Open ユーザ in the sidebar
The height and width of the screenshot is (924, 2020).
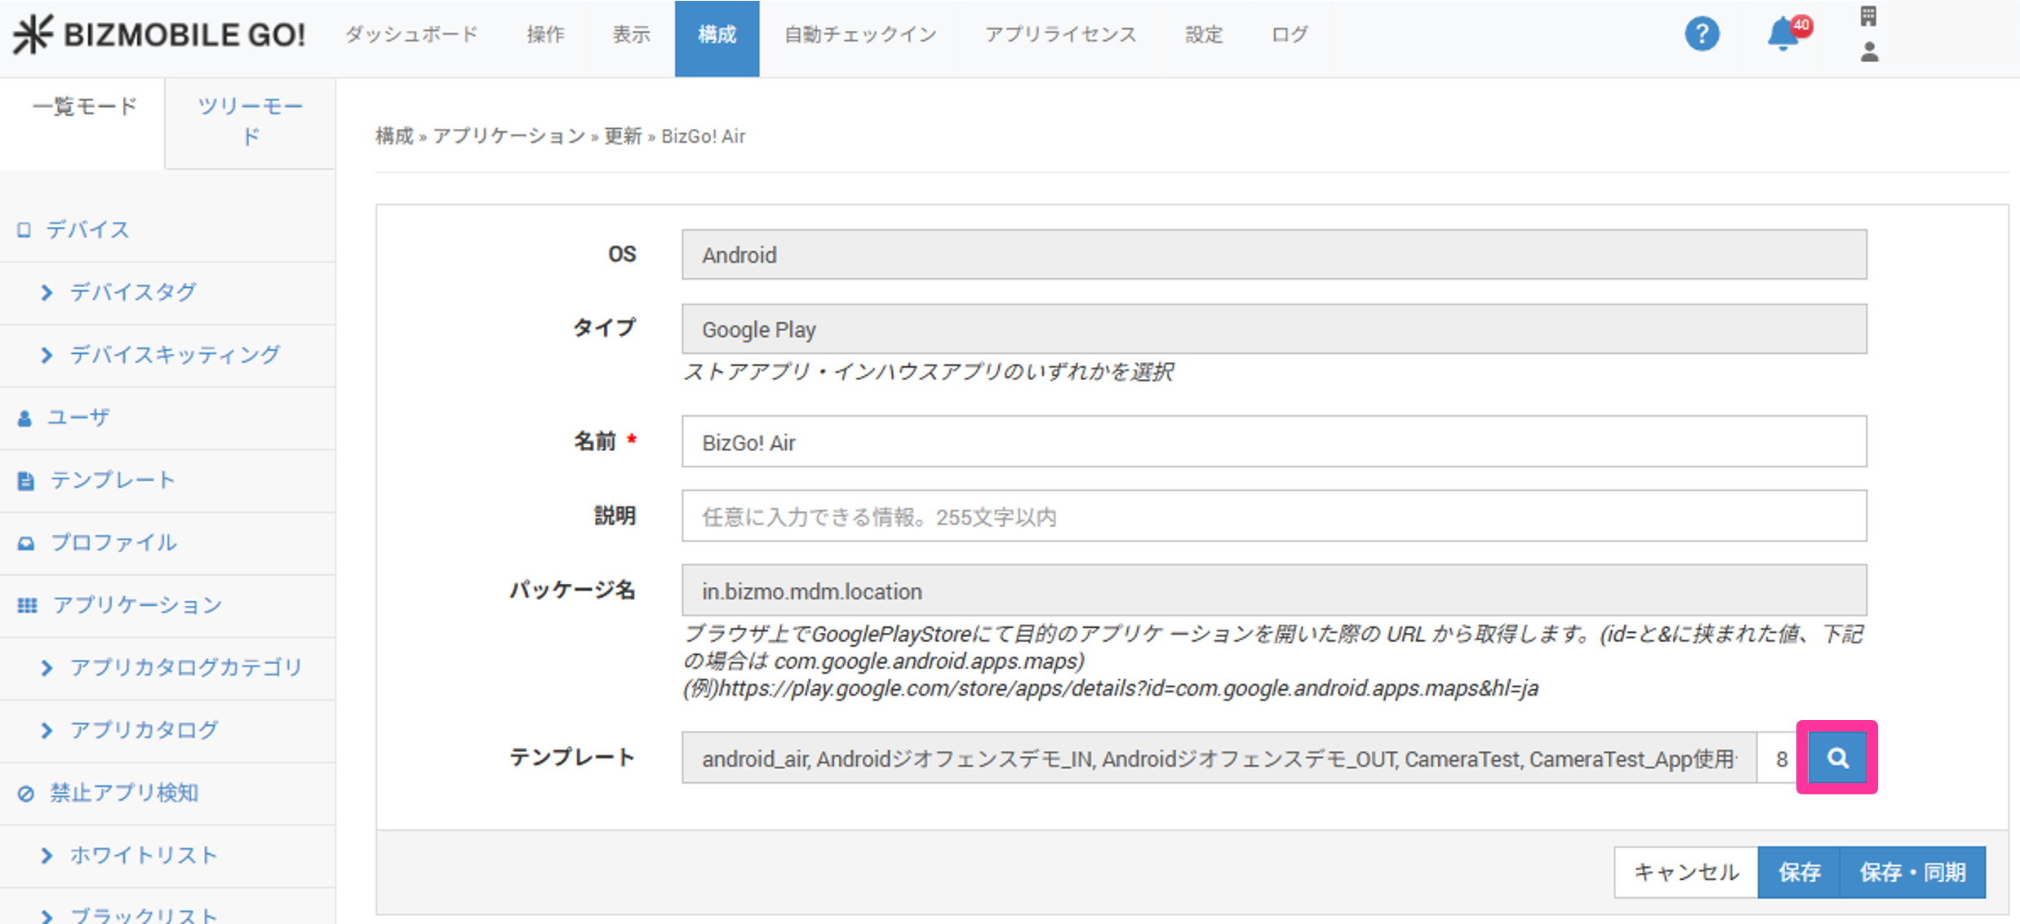point(78,418)
